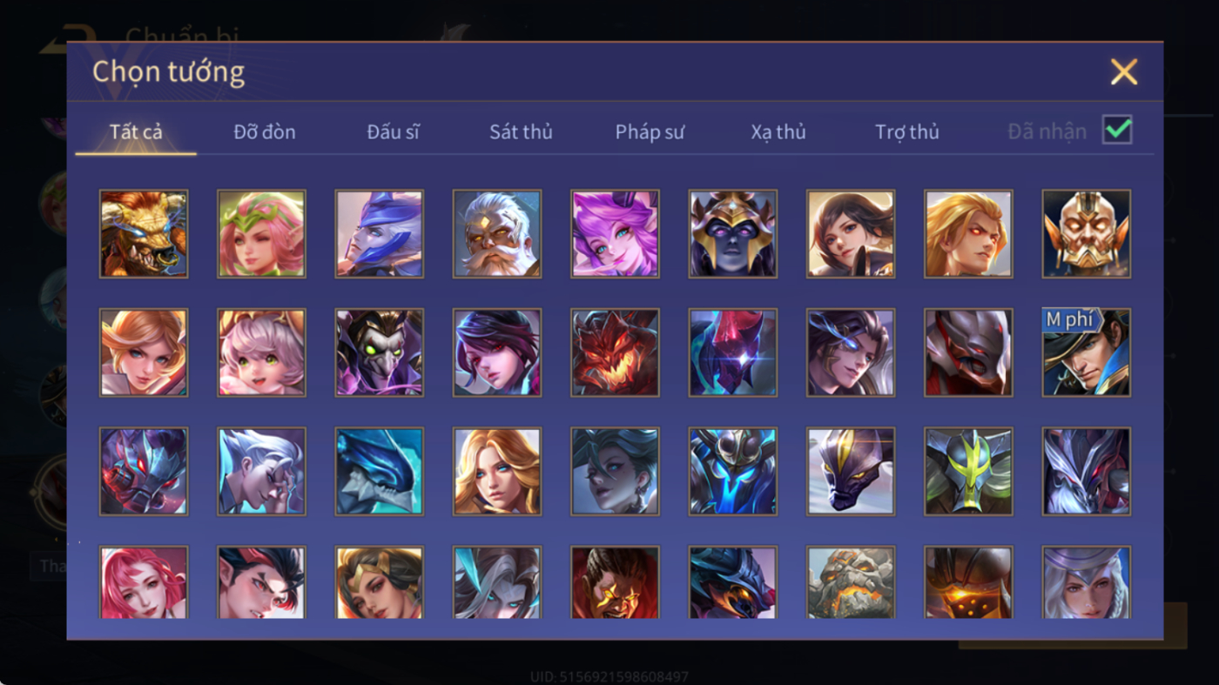
Task: Choose the red lava demon hero portrait
Action: point(615,353)
